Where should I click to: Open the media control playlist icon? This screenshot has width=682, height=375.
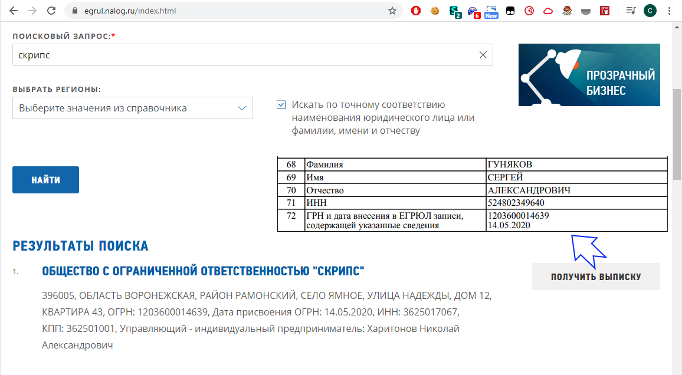pyautogui.click(x=631, y=11)
